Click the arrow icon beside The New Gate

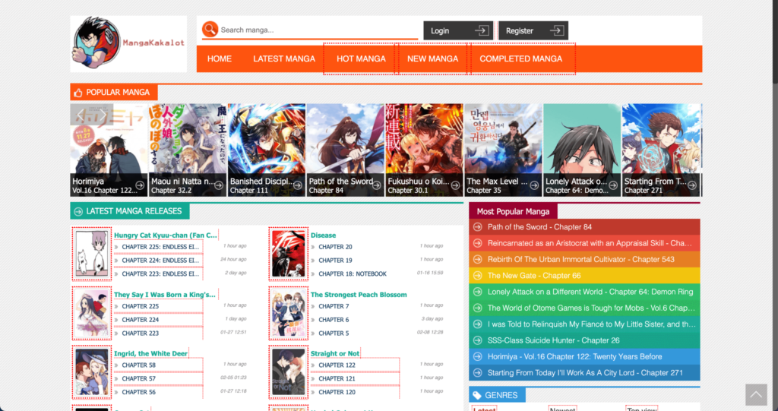click(x=477, y=276)
